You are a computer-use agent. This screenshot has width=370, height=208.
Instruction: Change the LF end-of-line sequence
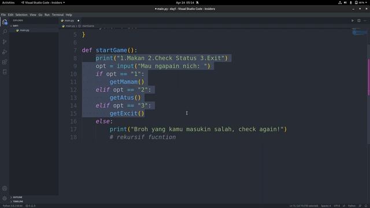(x=344, y=206)
